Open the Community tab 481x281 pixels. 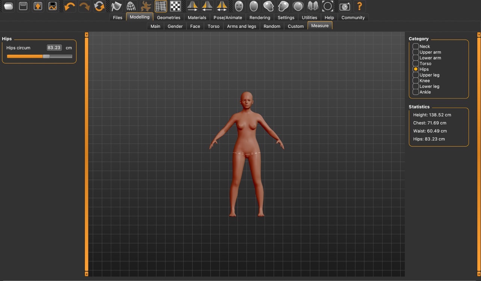[x=353, y=18]
